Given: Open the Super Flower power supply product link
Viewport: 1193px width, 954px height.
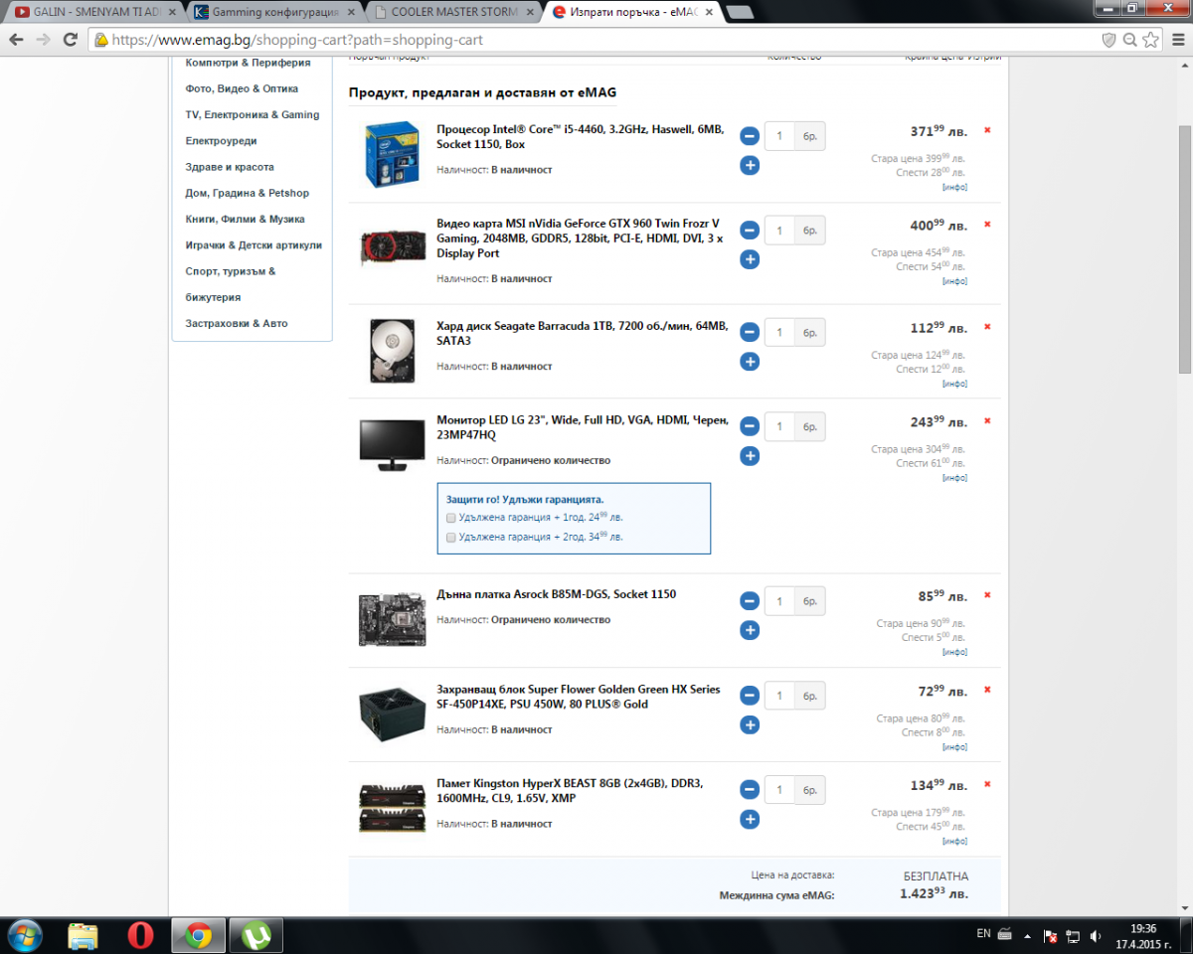Looking at the screenshot, I should pos(579,697).
